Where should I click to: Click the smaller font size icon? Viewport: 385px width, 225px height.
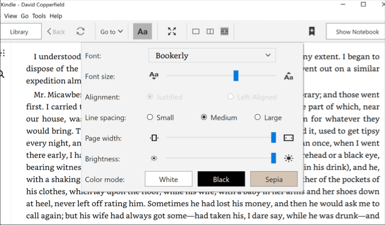[154, 76]
